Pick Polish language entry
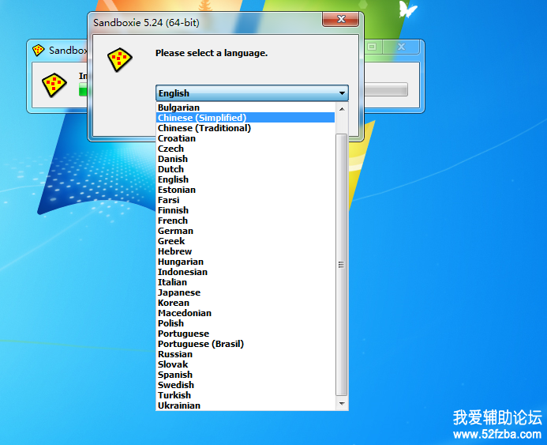 point(245,323)
